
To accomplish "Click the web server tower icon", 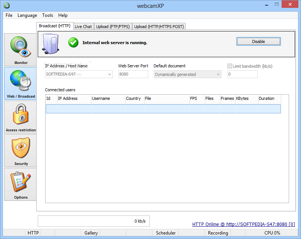I will [x=51, y=44].
